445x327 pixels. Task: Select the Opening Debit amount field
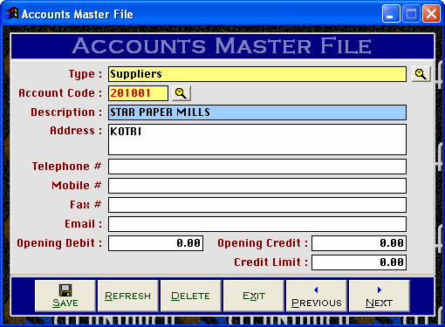click(x=156, y=243)
